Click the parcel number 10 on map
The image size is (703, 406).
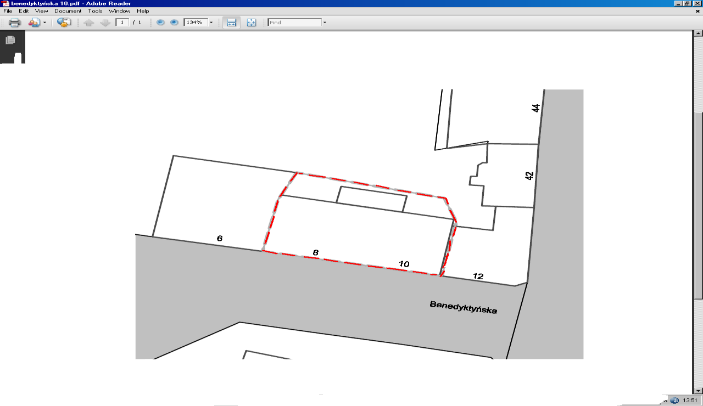[x=404, y=264]
